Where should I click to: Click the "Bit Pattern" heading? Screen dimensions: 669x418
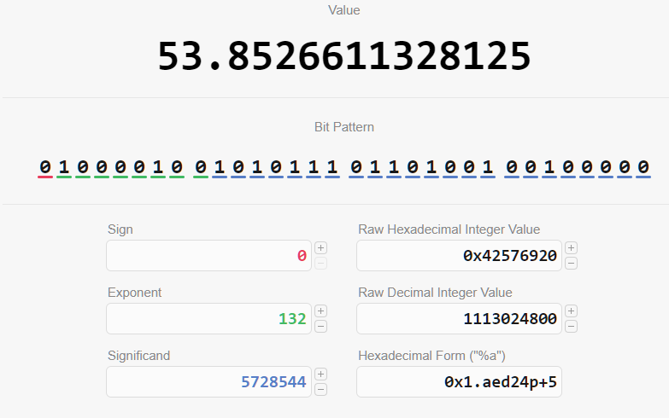tap(343, 127)
